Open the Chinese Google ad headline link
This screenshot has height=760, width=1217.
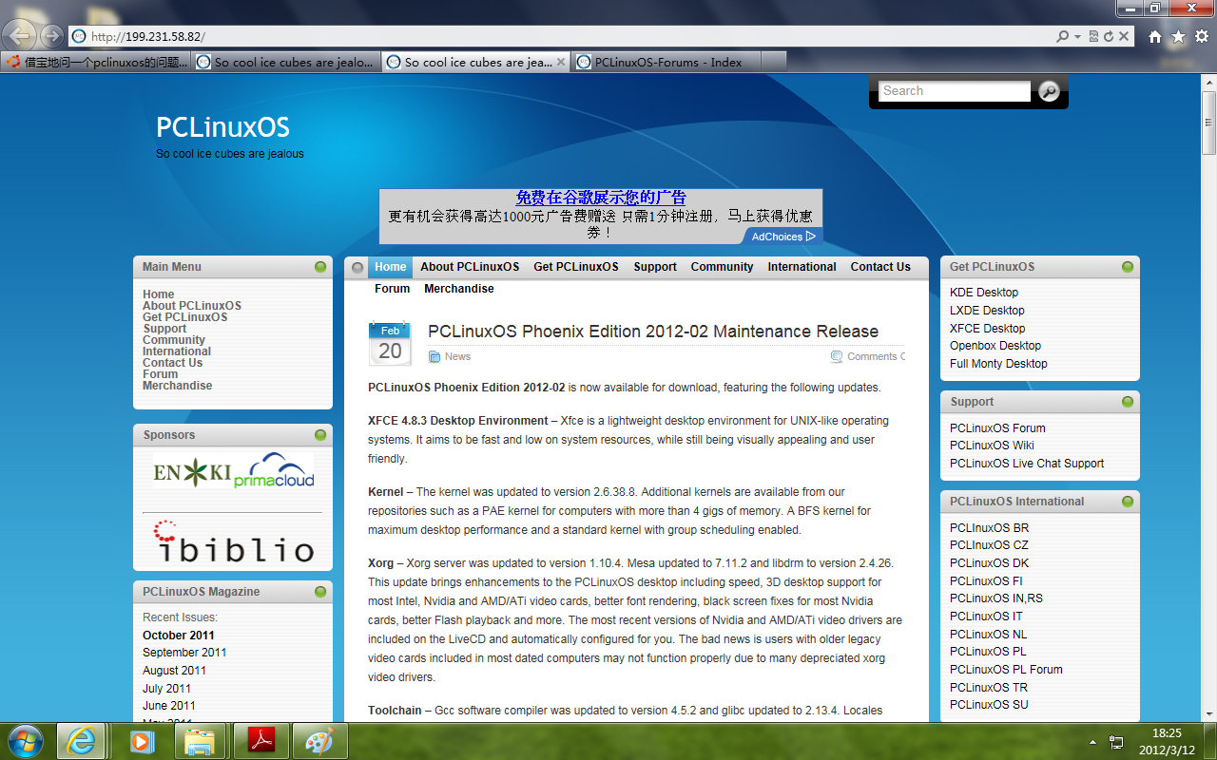click(601, 198)
